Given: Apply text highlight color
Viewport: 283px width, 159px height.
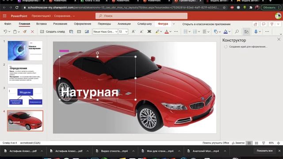Looking at the screenshot, I should (157, 31).
